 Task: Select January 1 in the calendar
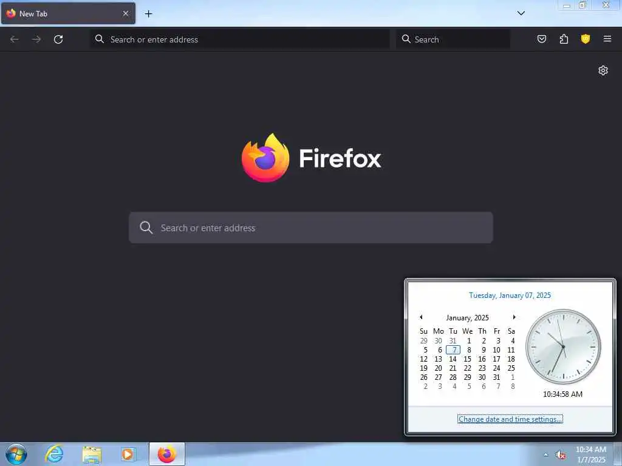(469, 341)
